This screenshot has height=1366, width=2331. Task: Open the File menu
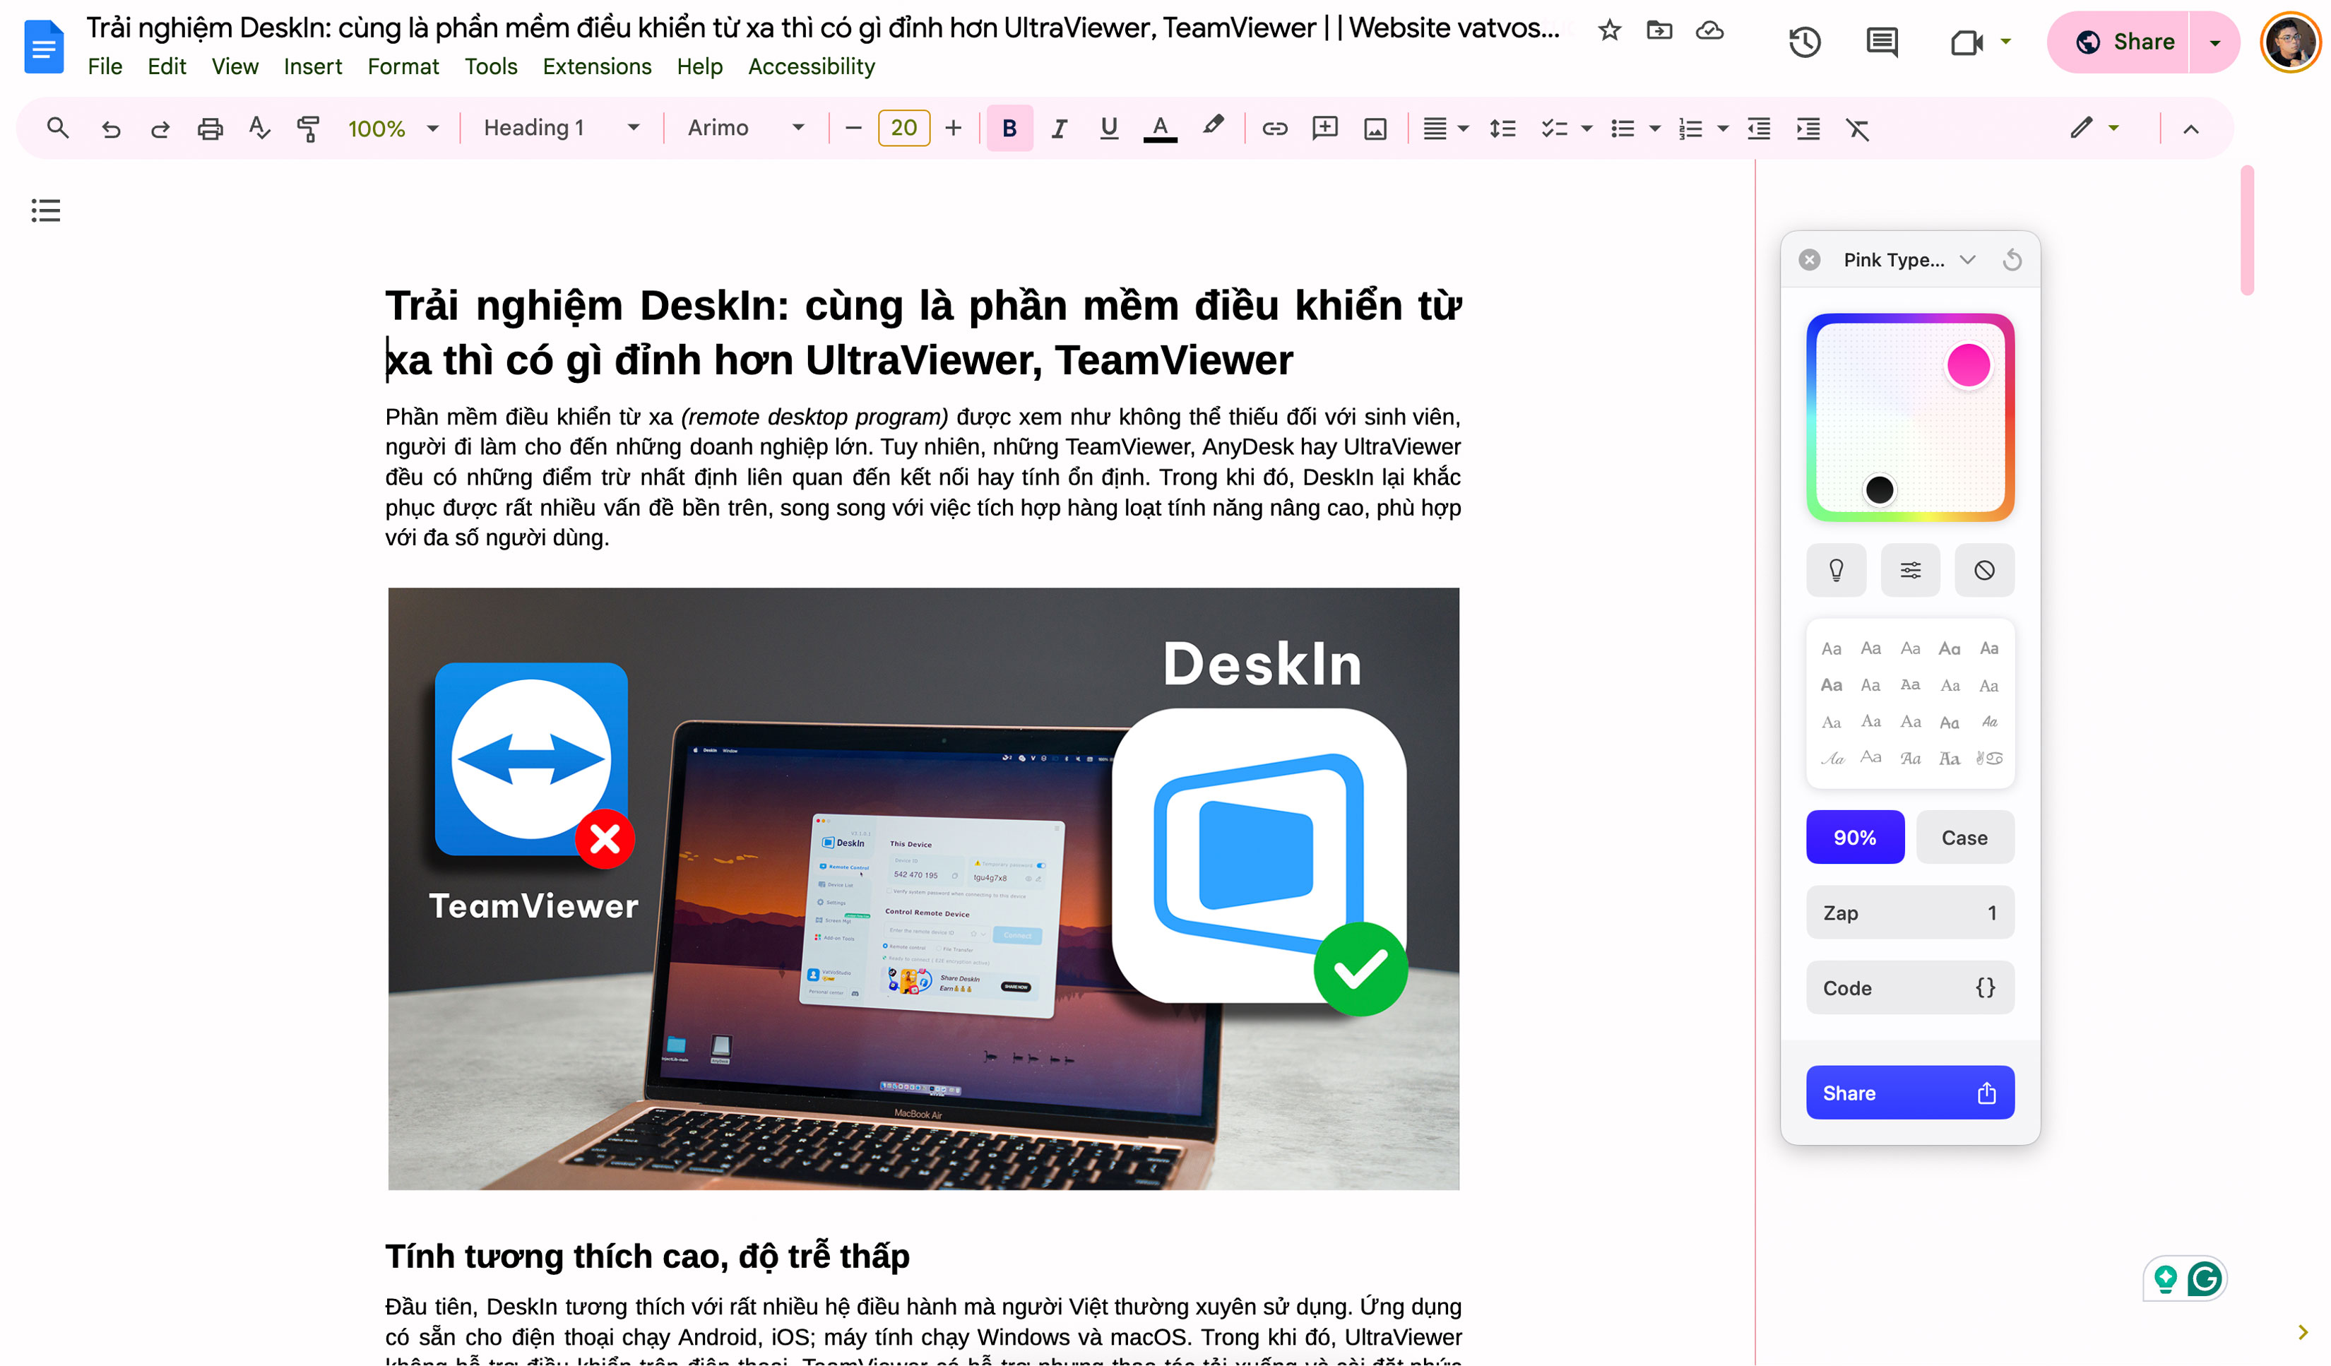[105, 66]
